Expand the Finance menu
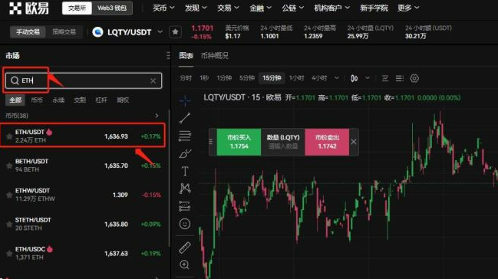498x279 pixels. click(x=260, y=8)
